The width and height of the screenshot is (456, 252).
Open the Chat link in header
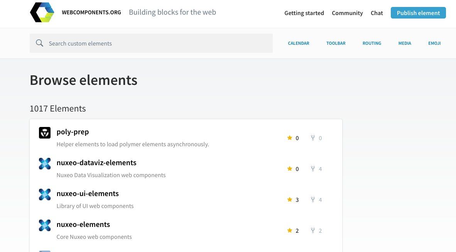point(377,13)
